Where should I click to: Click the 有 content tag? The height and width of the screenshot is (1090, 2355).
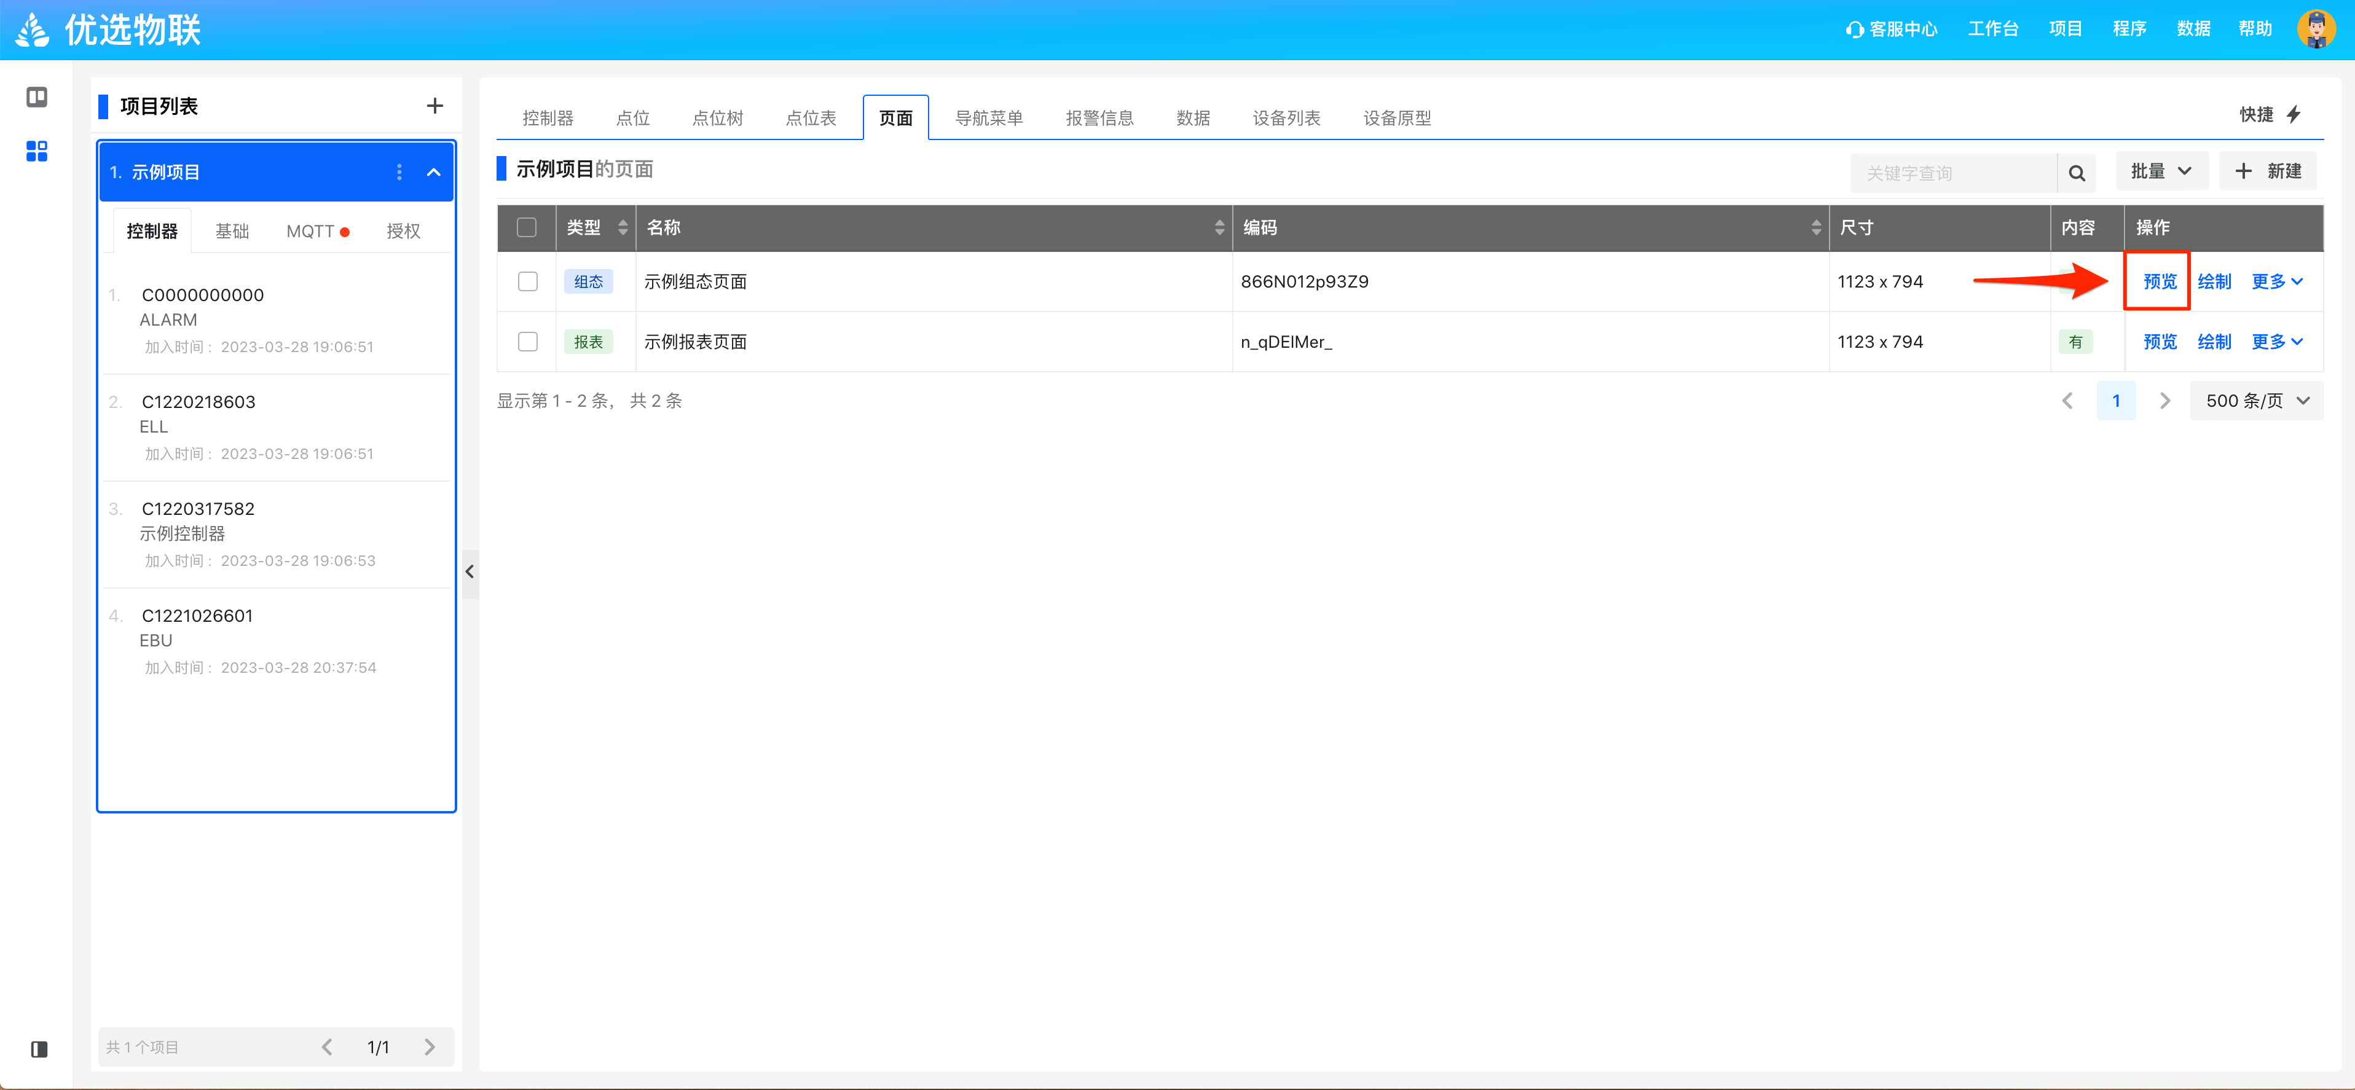click(2076, 342)
